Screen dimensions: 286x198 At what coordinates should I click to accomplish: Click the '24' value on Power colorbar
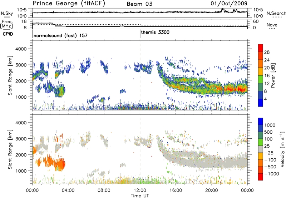click(x=267, y=60)
